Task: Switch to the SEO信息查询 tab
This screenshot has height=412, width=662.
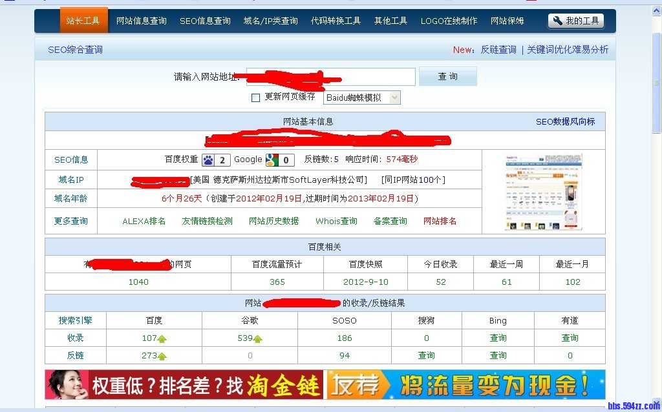Action: (x=206, y=20)
